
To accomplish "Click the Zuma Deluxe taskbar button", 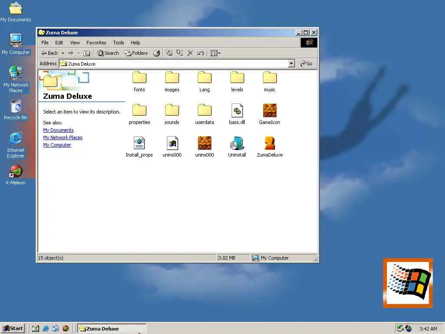I will click(x=112, y=329).
